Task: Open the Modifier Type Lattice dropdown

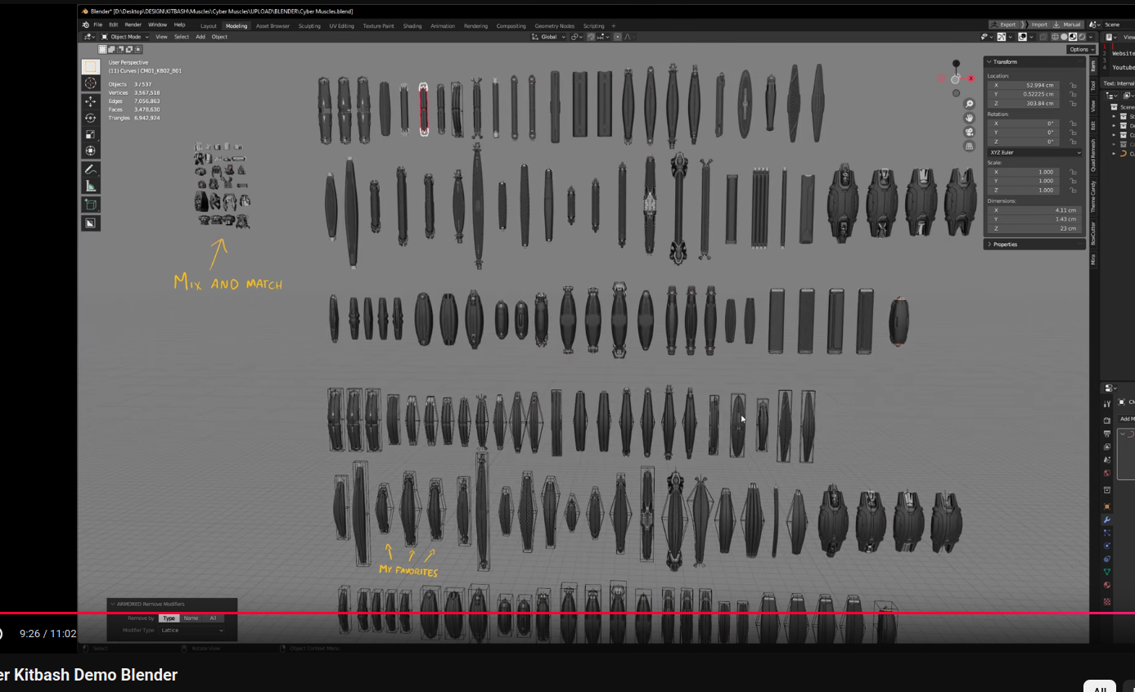Action: (191, 631)
